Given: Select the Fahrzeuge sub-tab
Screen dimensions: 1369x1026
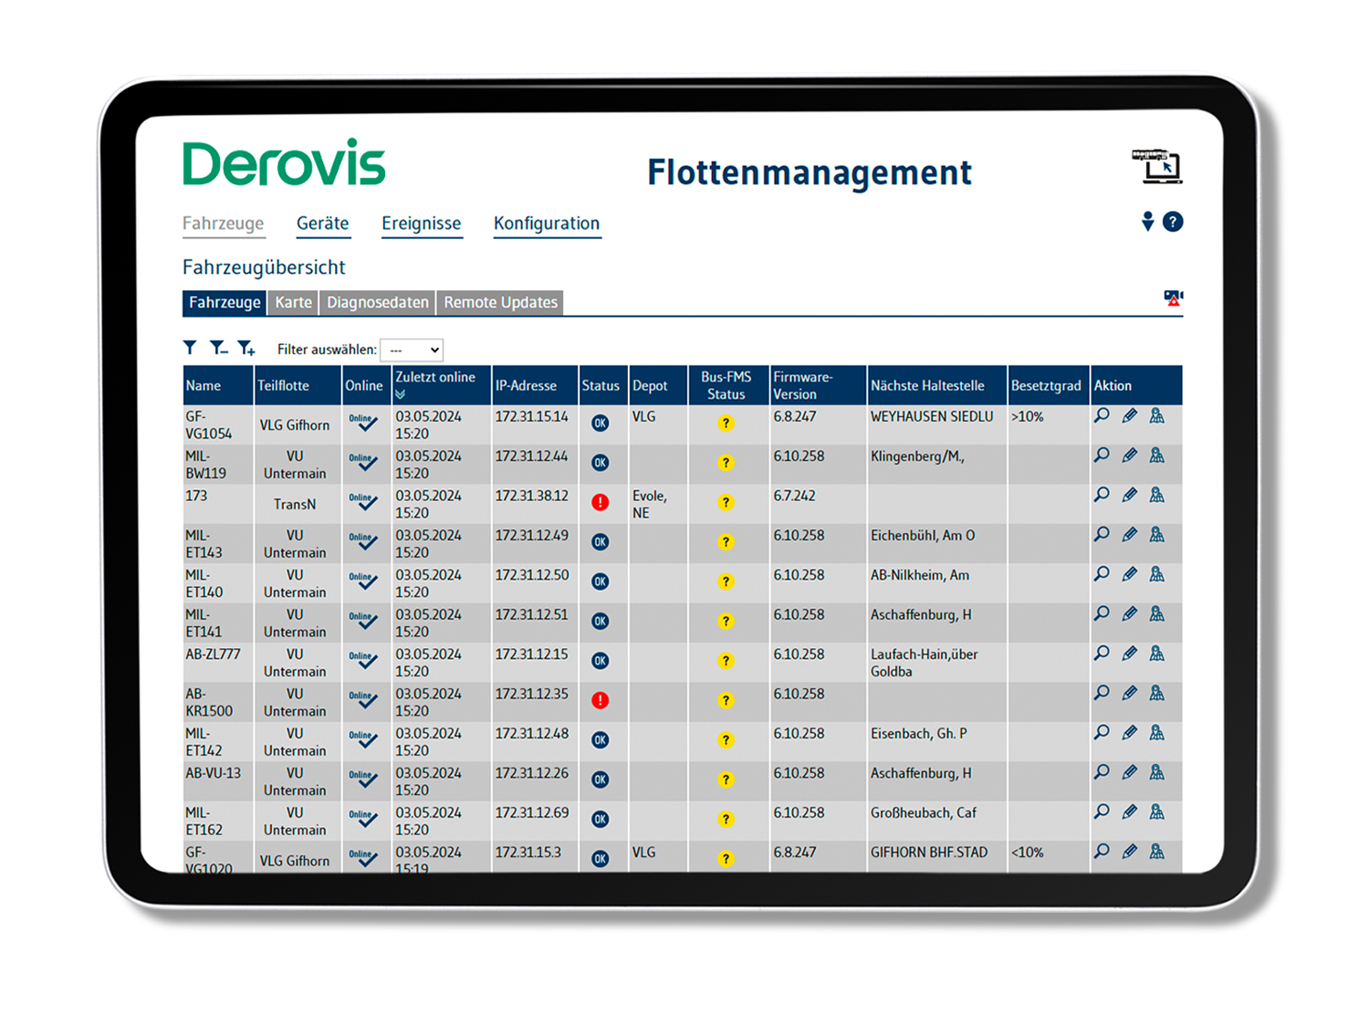Looking at the screenshot, I should coord(225,302).
